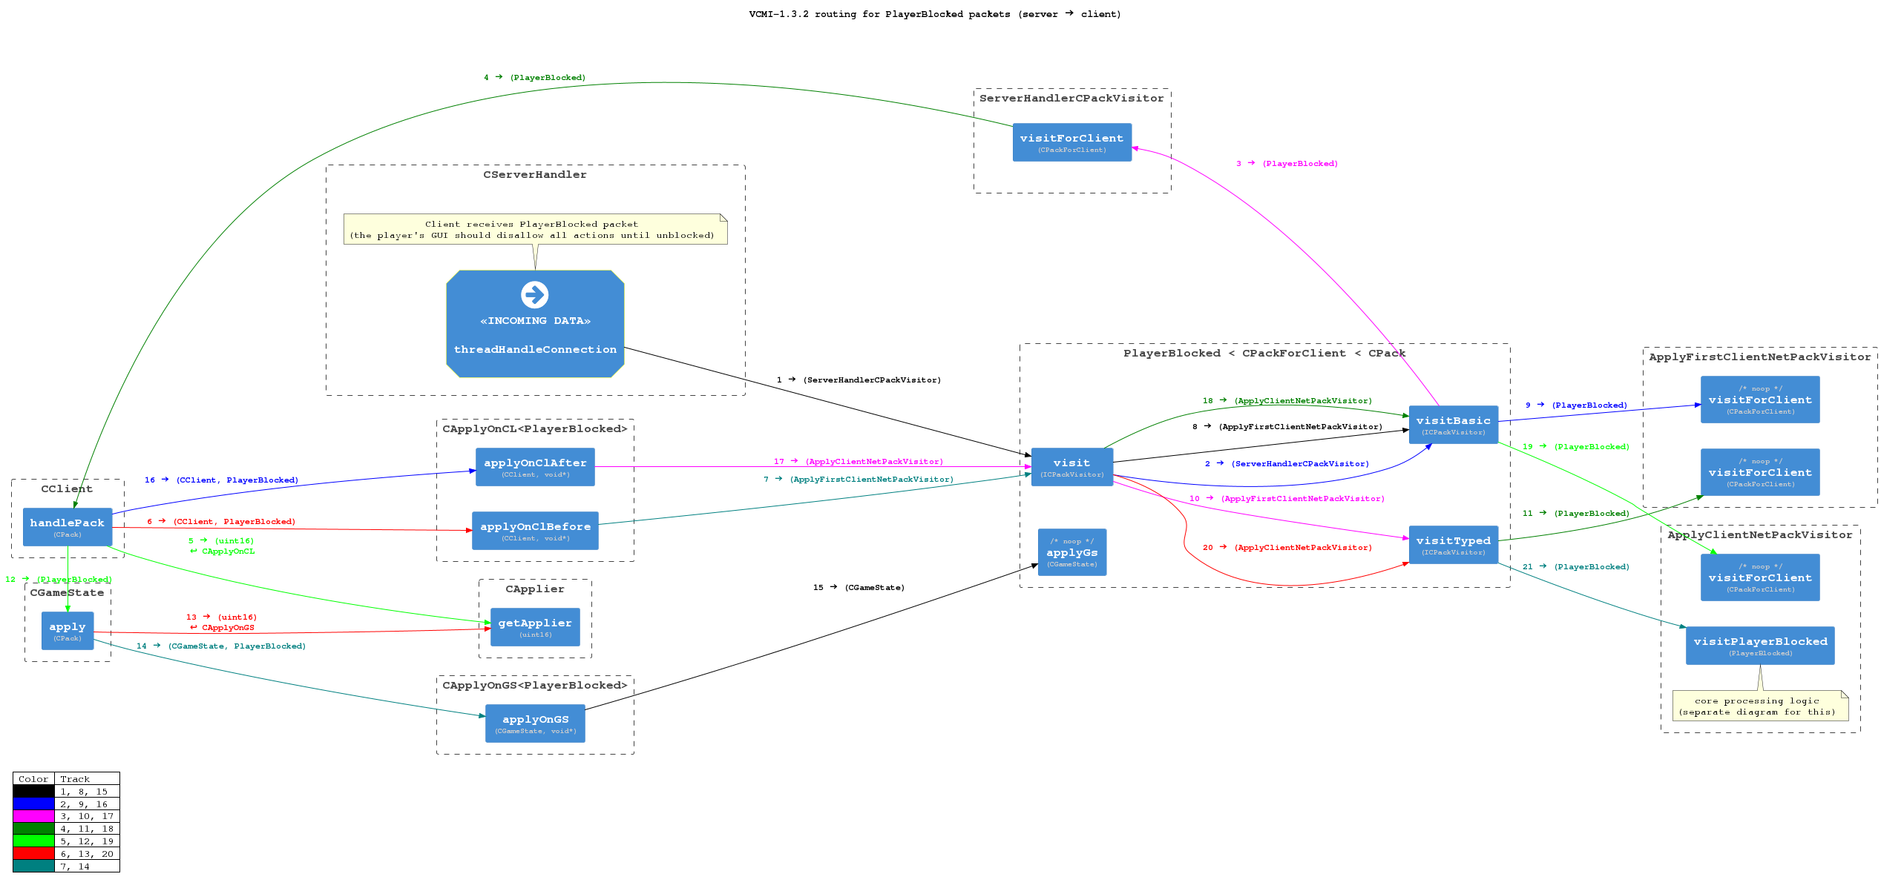This screenshot has height=891, width=1881.
Task: Click the black color swatch in legend
Action: coord(33,792)
